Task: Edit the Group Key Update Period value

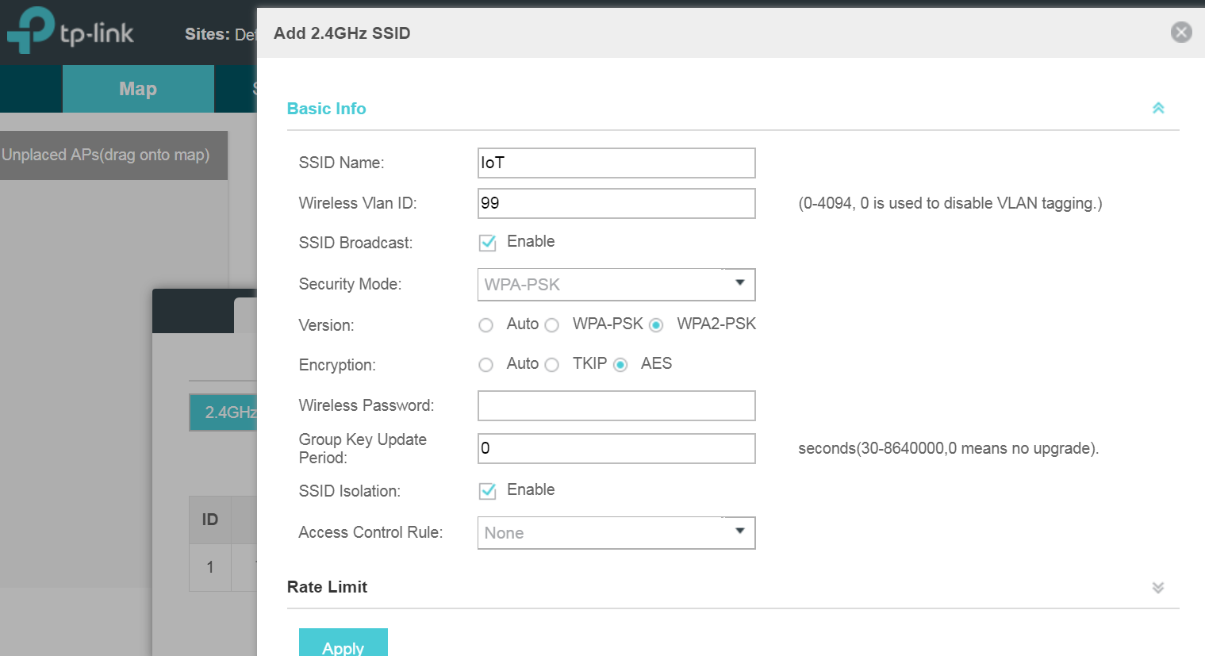Action: (x=616, y=448)
